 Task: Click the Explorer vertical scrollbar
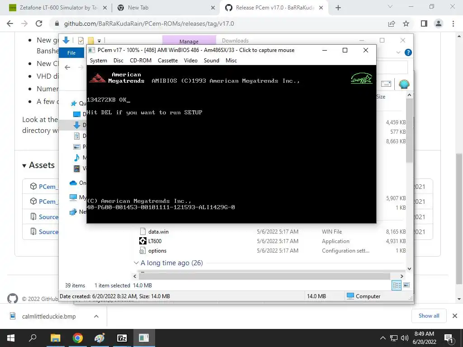409,131
